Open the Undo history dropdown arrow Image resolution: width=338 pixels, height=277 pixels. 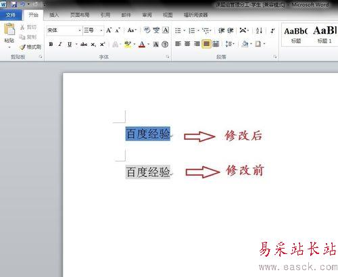point(28,4)
